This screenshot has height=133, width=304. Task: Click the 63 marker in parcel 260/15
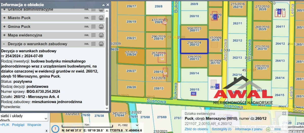click(193, 93)
